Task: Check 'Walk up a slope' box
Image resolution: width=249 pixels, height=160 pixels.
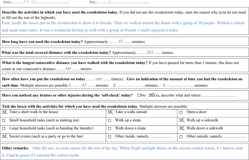Action: click(110, 120)
